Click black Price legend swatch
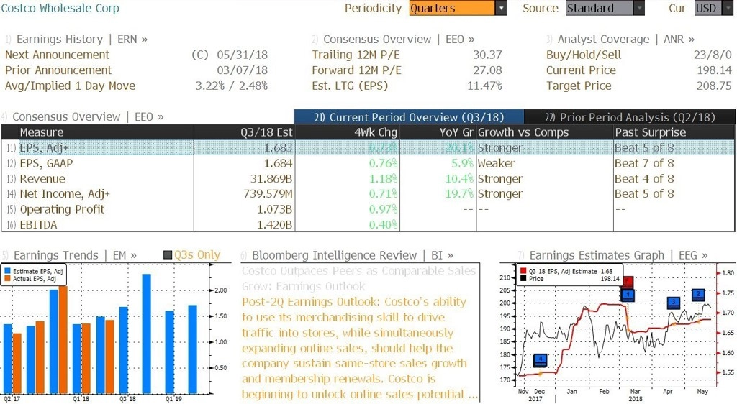 [x=524, y=279]
